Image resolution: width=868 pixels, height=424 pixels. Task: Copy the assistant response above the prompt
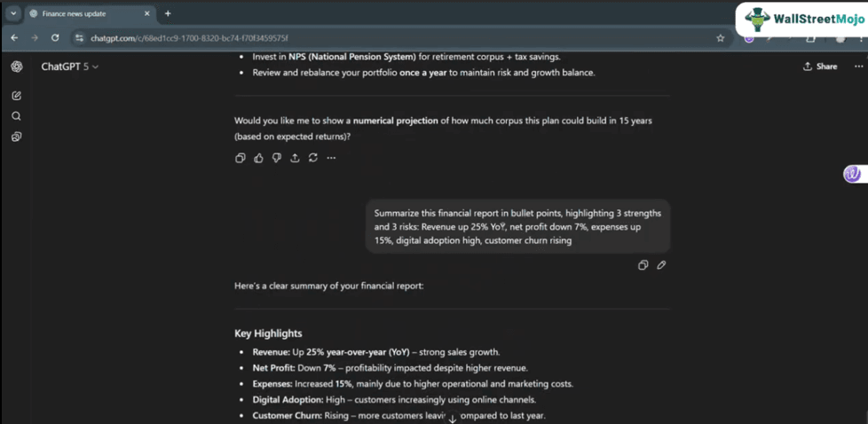pos(241,158)
